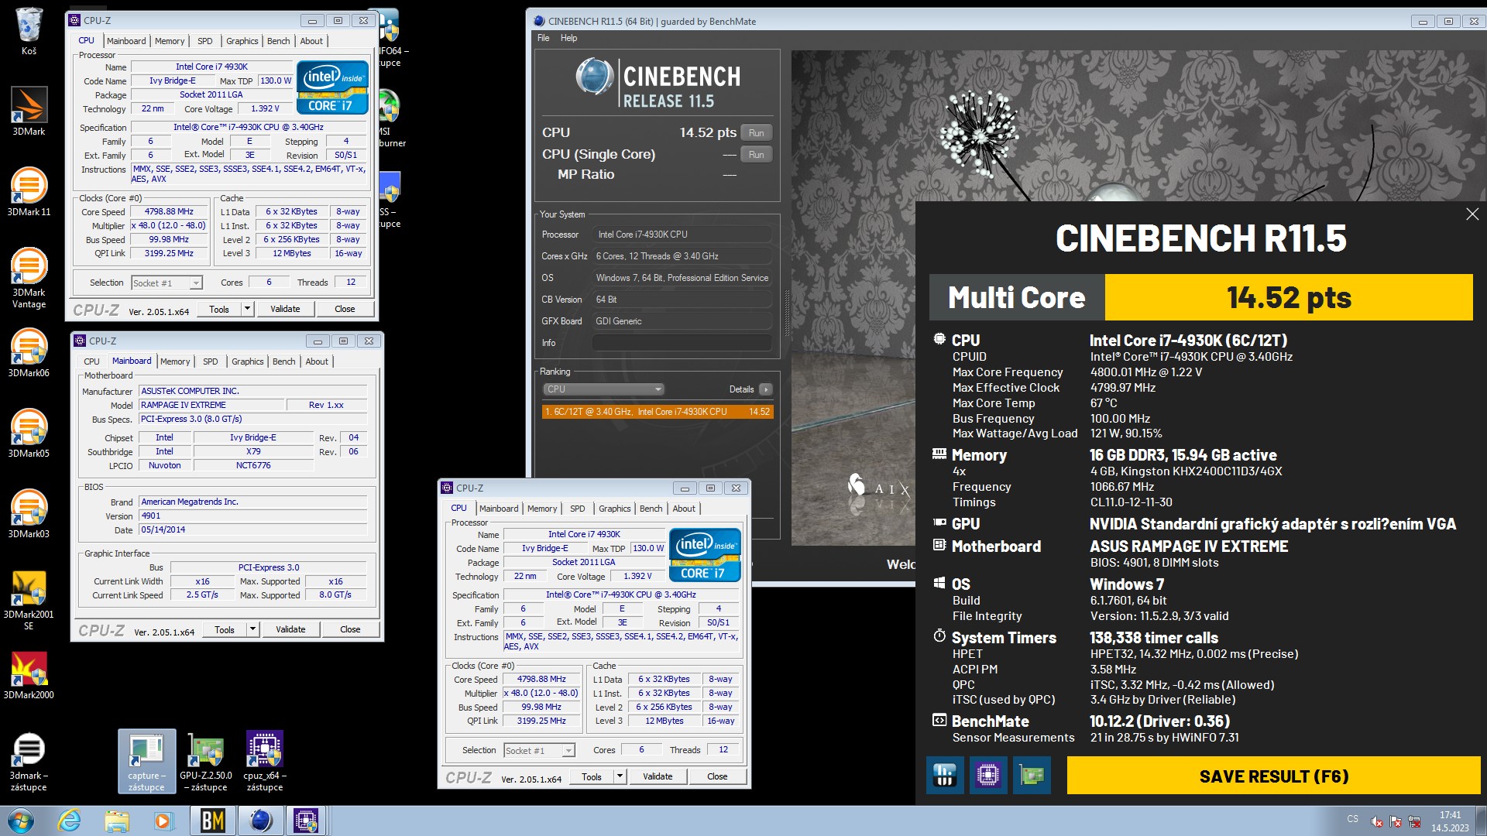Click the BIOS Version 4901 value
Screen dimensions: 1487x836
pos(252,516)
